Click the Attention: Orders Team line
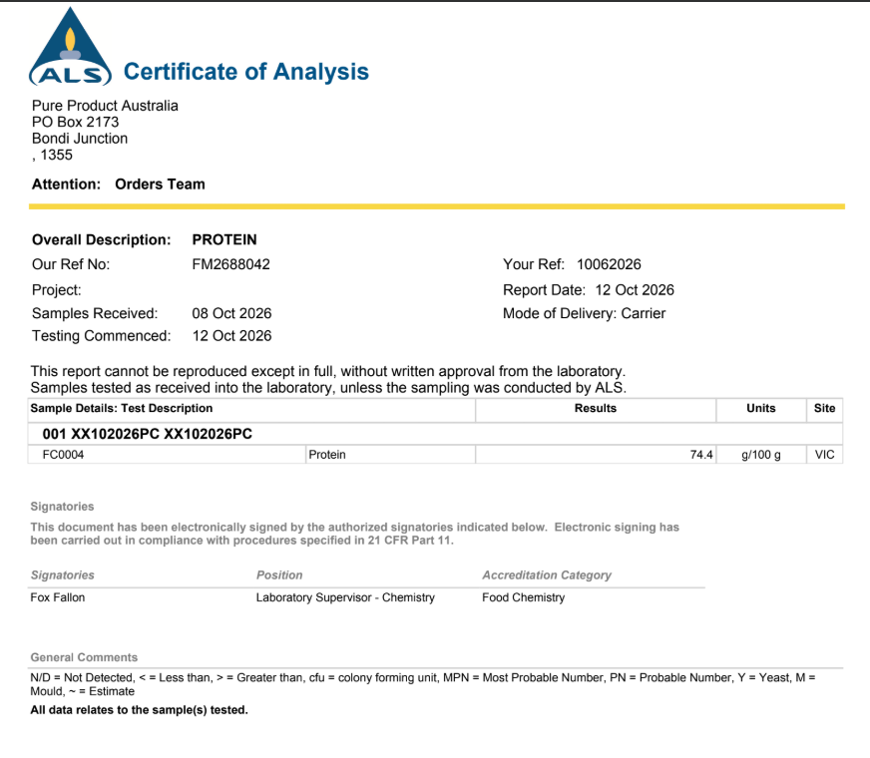The image size is (870, 758). pos(118,185)
